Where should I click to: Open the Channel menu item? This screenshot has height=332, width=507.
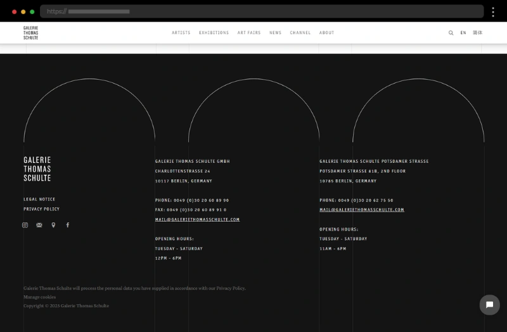pyautogui.click(x=300, y=33)
